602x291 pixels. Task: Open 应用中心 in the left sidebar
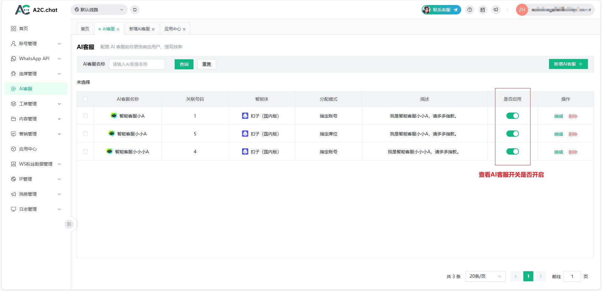[x=28, y=149]
